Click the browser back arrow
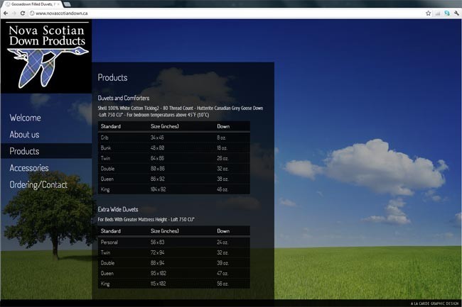 [6, 13]
